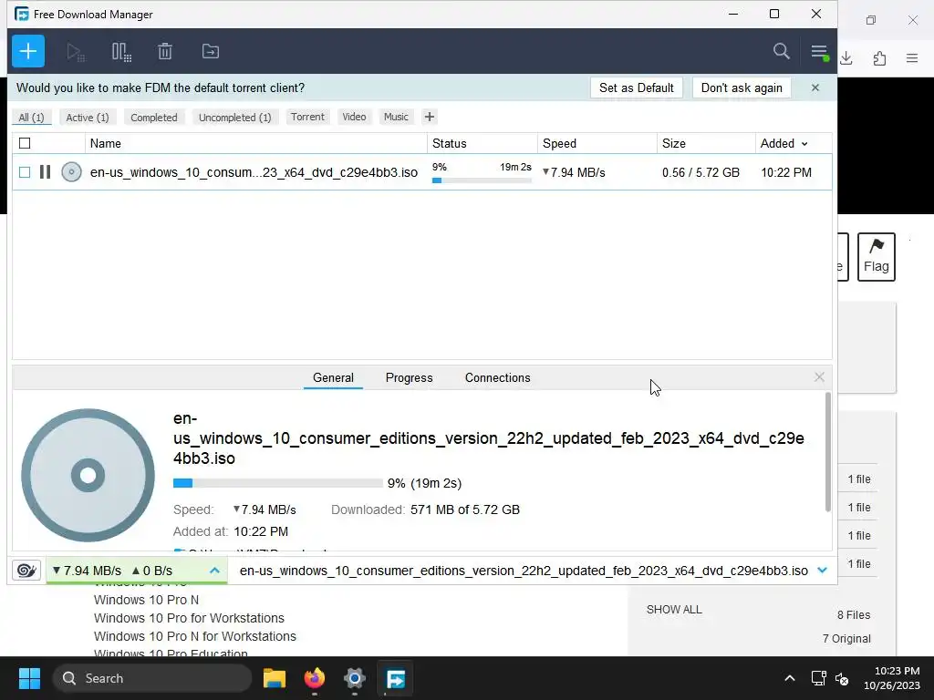
Task: Click the large disc thumbnail in the General panel
Action: pyautogui.click(x=88, y=475)
